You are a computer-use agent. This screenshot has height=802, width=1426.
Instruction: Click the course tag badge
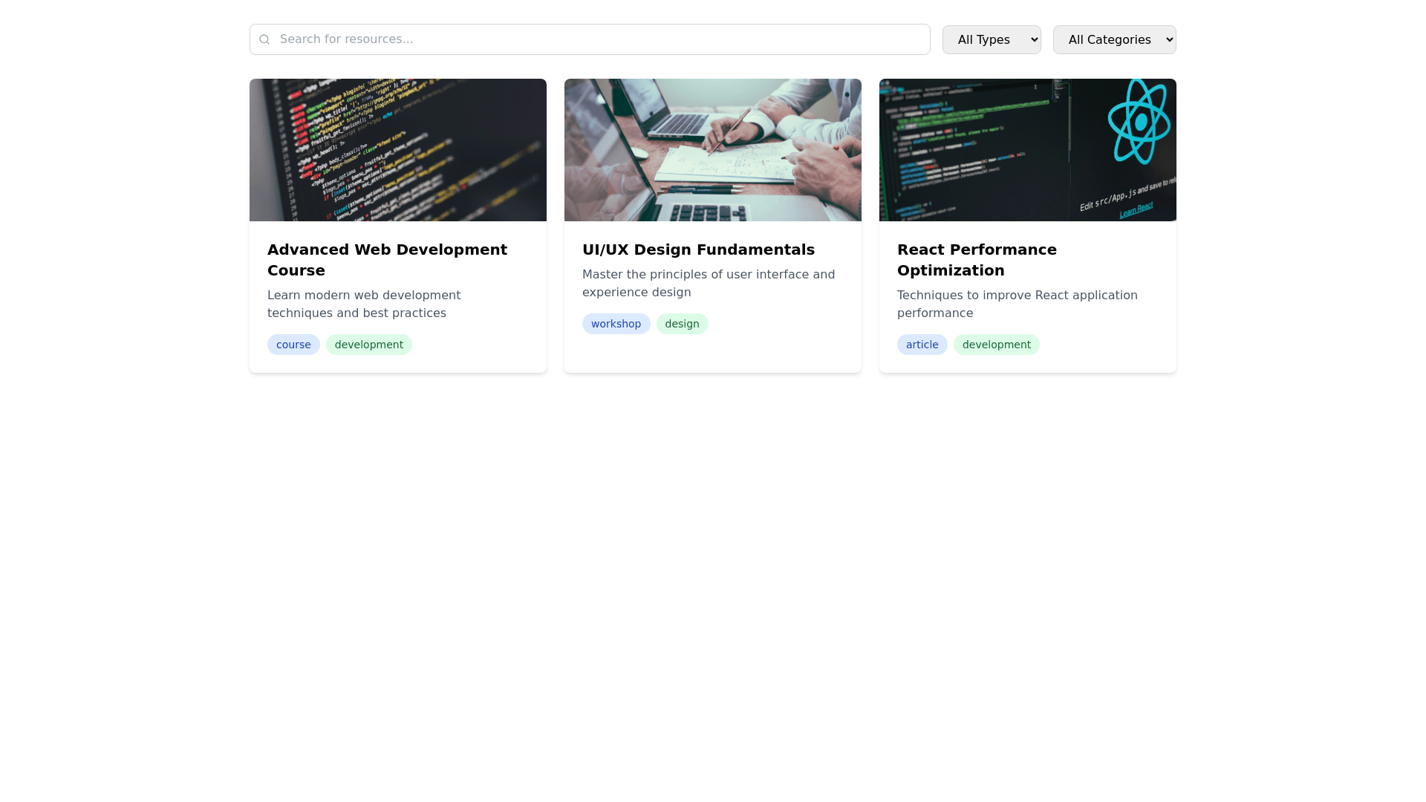click(293, 345)
